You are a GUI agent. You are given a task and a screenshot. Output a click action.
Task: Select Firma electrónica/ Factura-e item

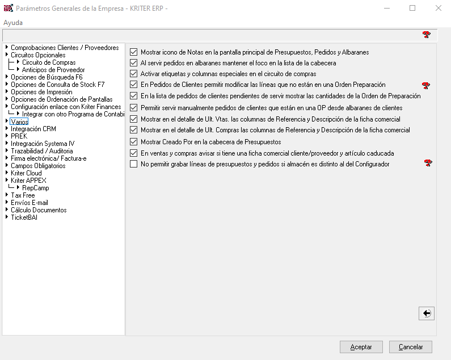pyautogui.click(x=48, y=158)
